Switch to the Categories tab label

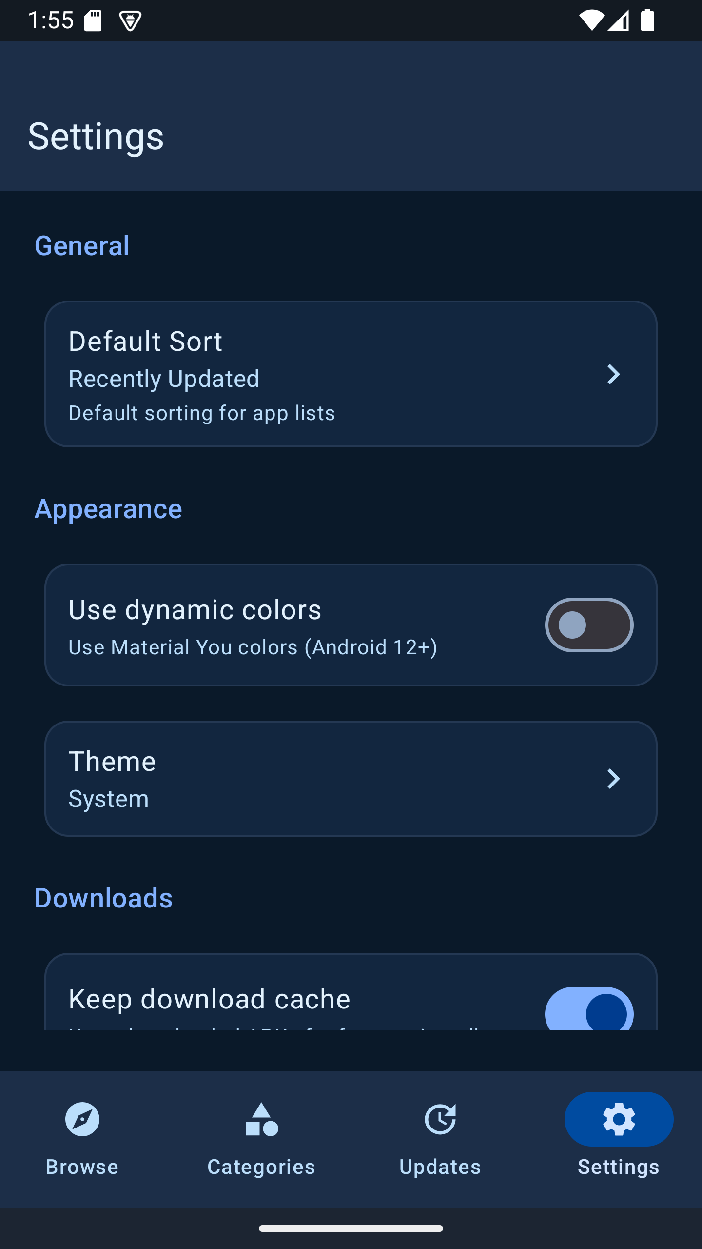point(261,1167)
